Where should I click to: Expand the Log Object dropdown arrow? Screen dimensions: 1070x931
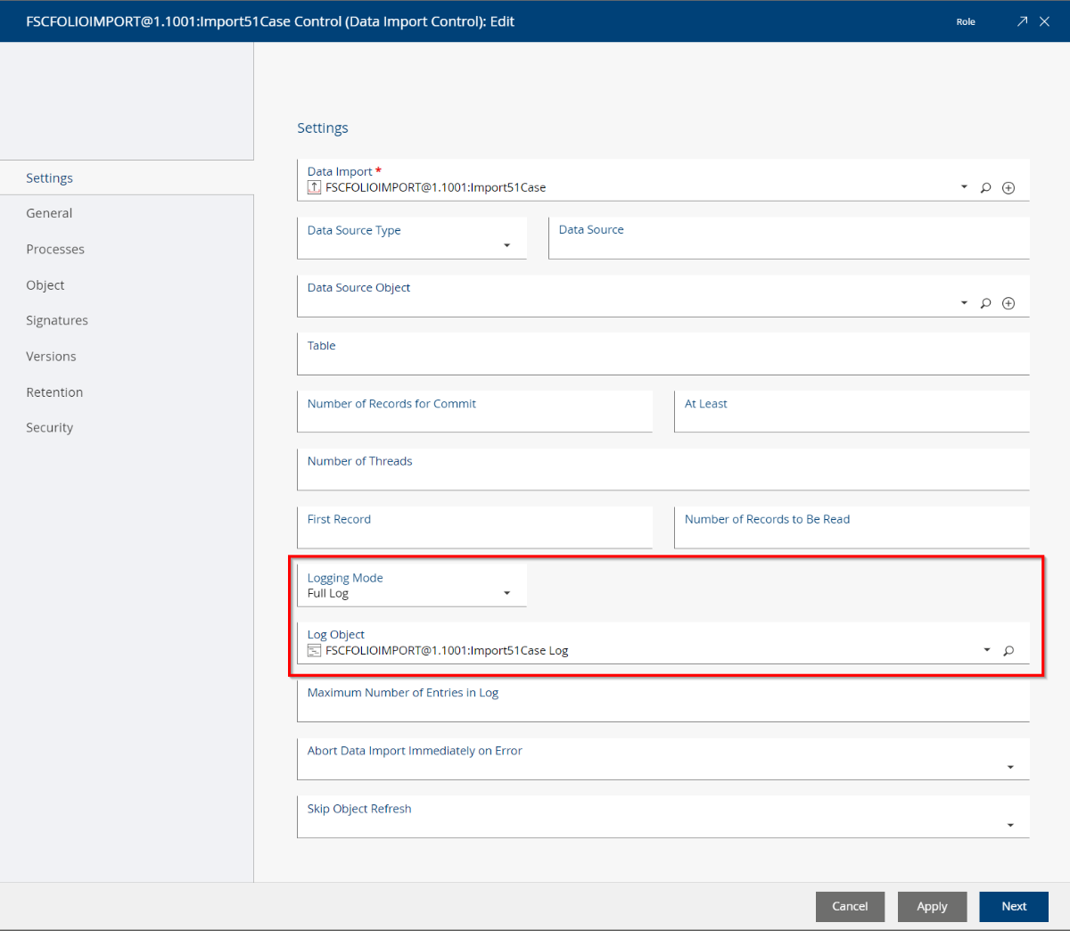[987, 650]
